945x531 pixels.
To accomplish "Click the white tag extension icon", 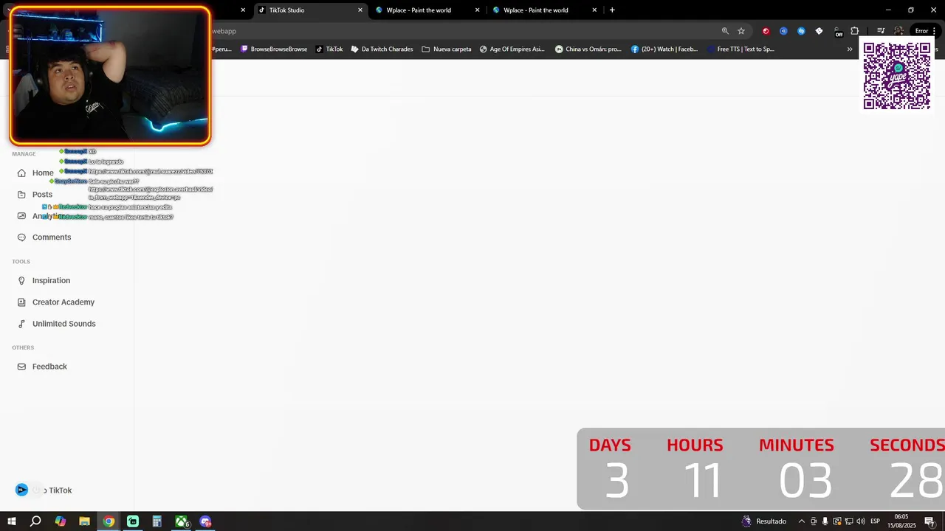I will click(819, 31).
